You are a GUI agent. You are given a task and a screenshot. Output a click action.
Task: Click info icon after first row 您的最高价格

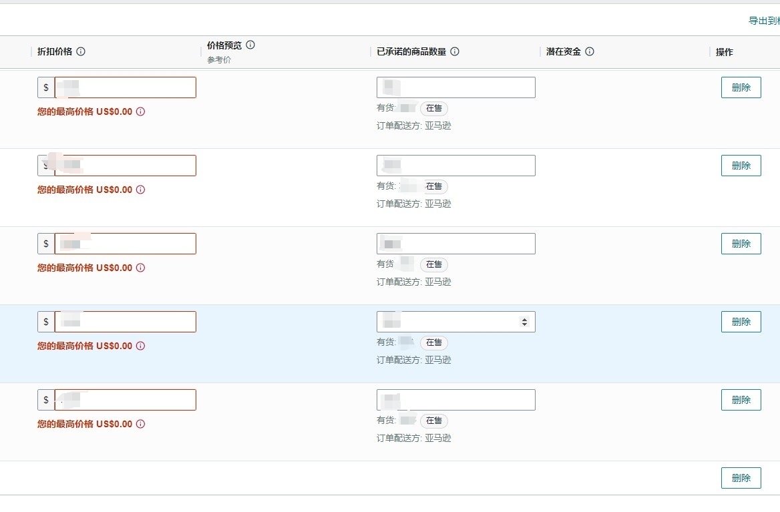pos(140,111)
